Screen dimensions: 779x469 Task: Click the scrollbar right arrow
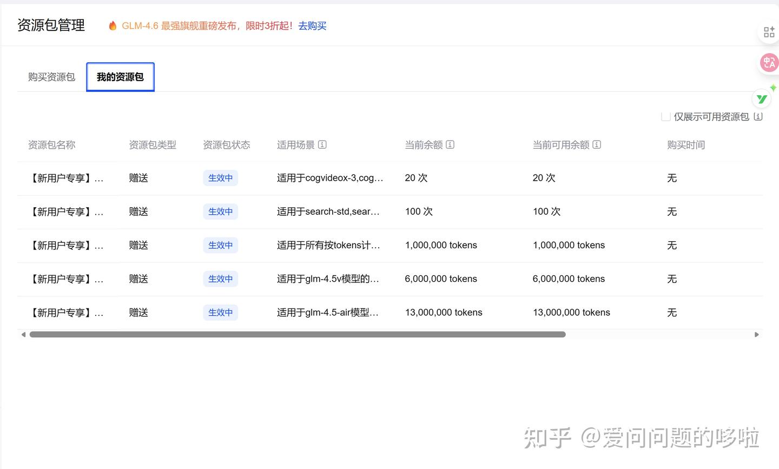[757, 334]
